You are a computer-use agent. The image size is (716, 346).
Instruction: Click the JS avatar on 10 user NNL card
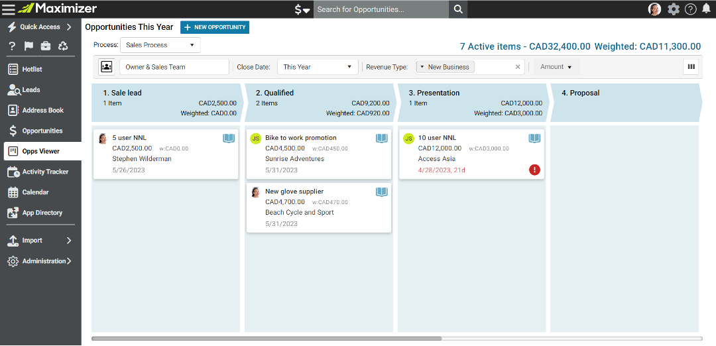click(x=408, y=139)
